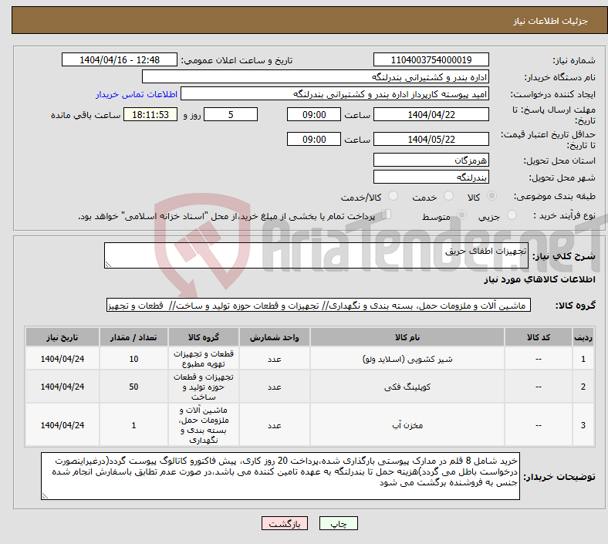Click the مخزن آب item name
The image size is (608, 544).
tap(407, 425)
